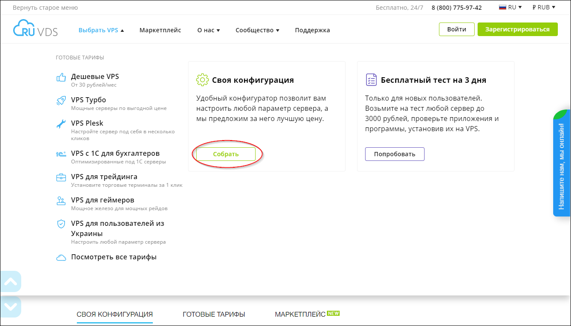This screenshot has height=326, width=571.
Task: Click the 1C icon beside VPS для бухгалтеров
Action: coord(61,154)
